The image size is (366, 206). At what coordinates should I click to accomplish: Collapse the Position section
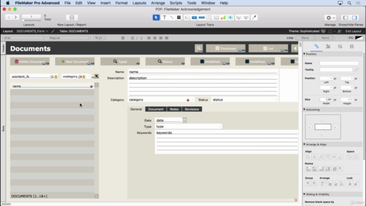[304, 54]
